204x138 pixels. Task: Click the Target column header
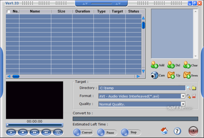pos(117,11)
